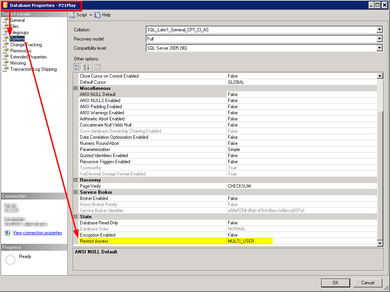Open the Compatibility level dropdown

coord(379,47)
